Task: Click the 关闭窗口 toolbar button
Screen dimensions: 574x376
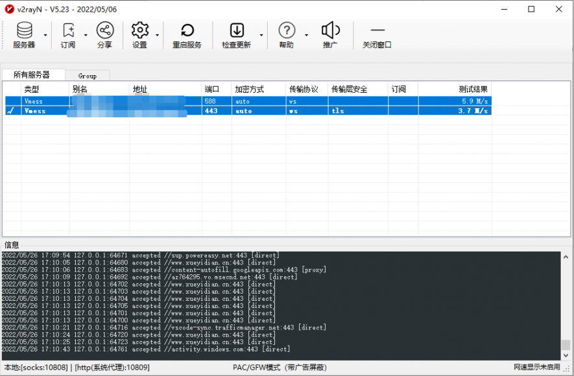Action: [x=377, y=35]
